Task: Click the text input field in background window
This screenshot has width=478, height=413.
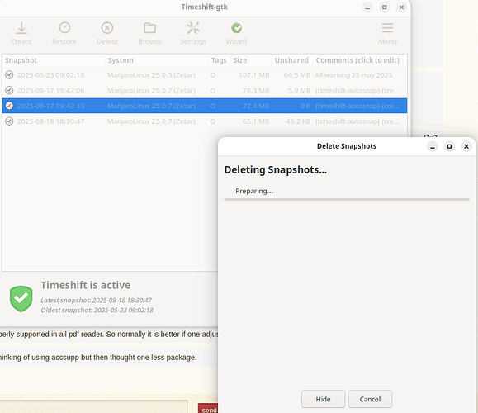Action: [93, 407]
